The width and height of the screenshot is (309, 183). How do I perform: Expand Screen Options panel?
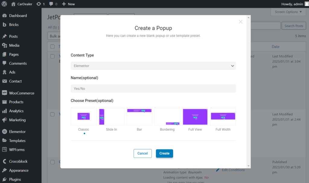tap(288, 12)
